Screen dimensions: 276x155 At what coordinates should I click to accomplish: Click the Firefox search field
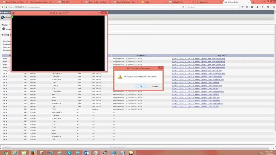click(213, 7)
